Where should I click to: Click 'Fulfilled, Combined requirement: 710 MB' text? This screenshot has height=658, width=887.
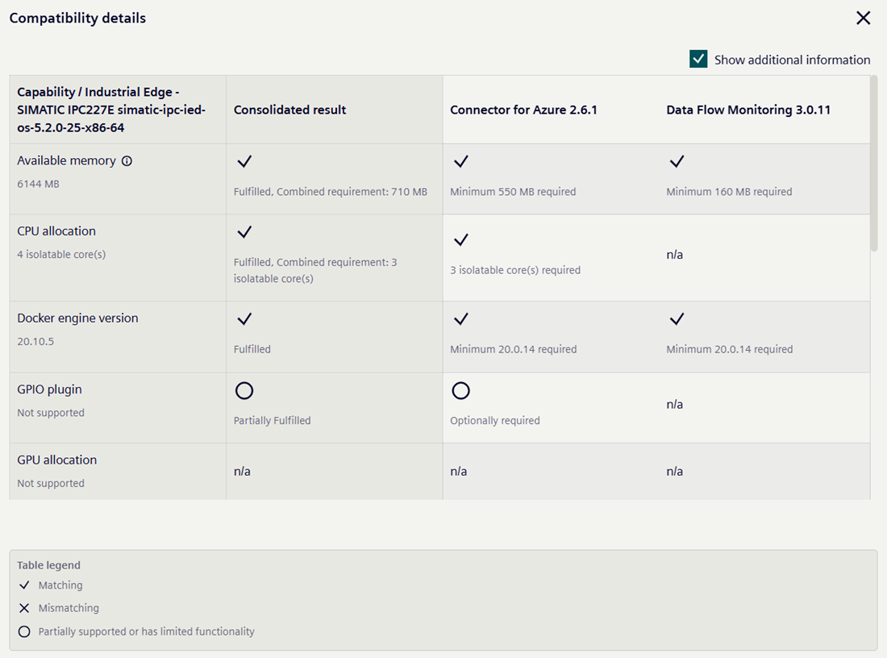tap(331, 192)
